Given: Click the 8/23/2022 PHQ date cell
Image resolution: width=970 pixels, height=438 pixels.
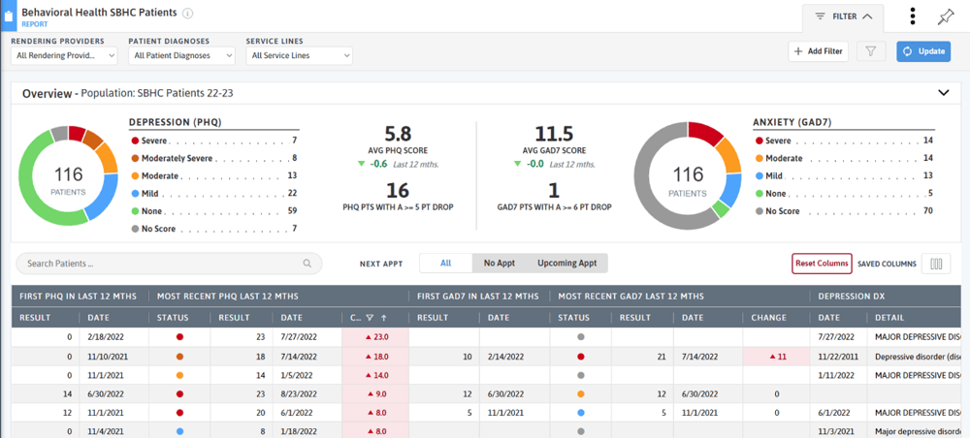Looking at the screenshot, I should coord(299,393).
